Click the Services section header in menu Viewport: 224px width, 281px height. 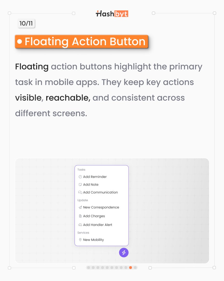click(83, 233)
